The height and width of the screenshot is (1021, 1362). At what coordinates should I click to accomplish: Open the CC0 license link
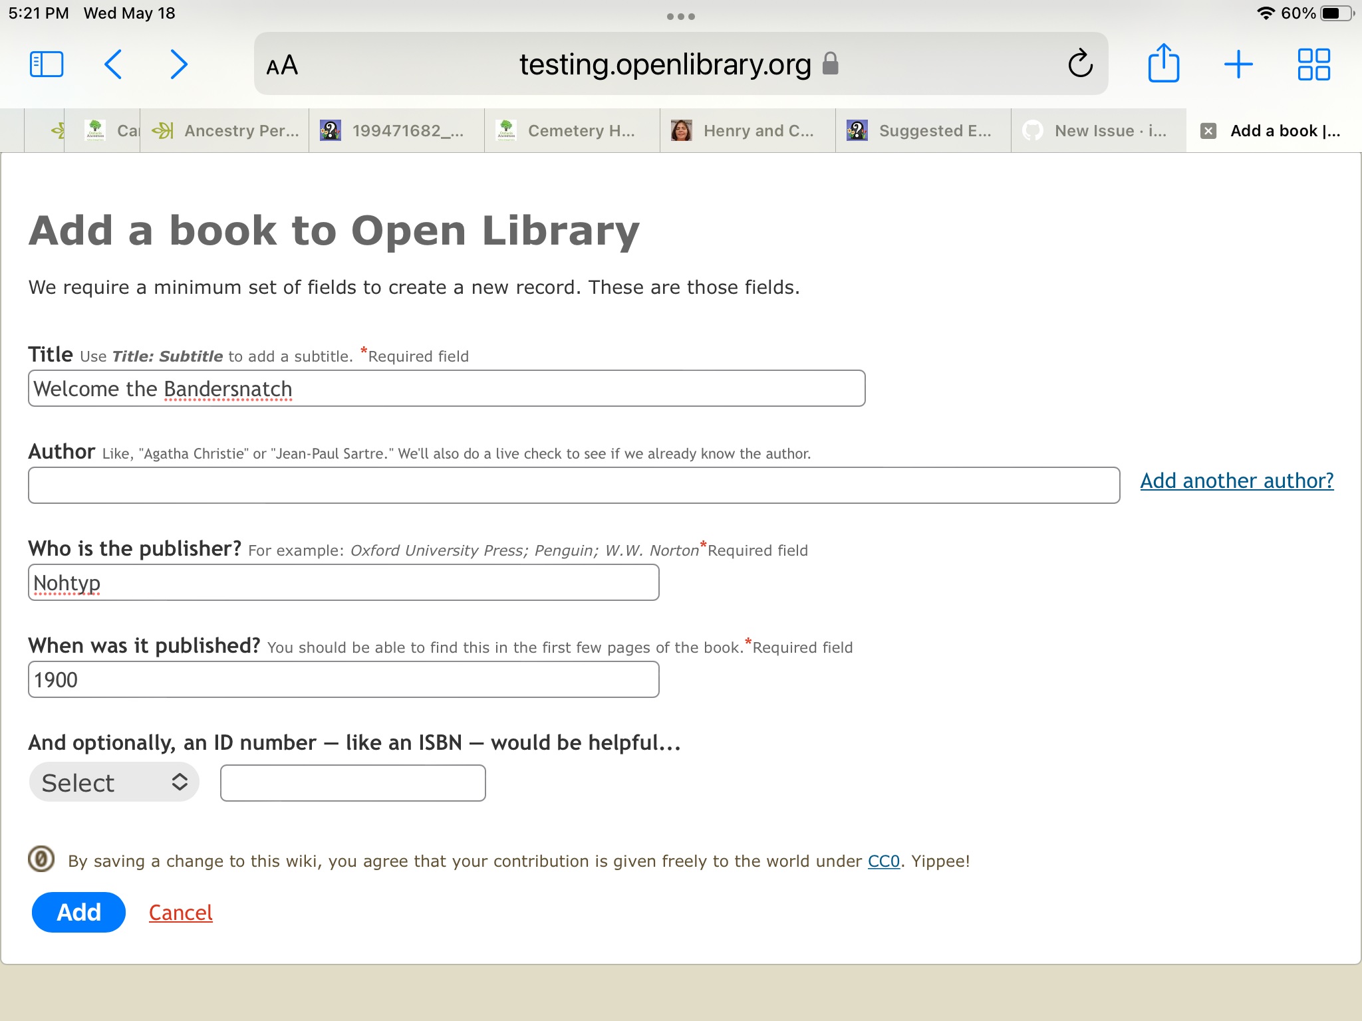click(x=884, y=861)
